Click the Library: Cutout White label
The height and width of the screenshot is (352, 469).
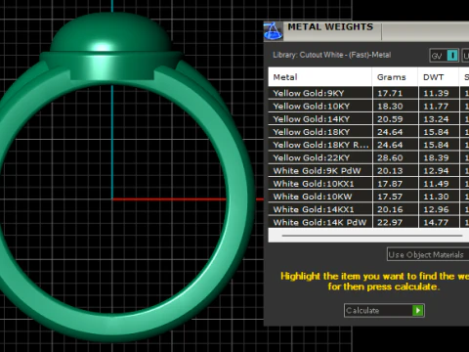tap(331, 55)
